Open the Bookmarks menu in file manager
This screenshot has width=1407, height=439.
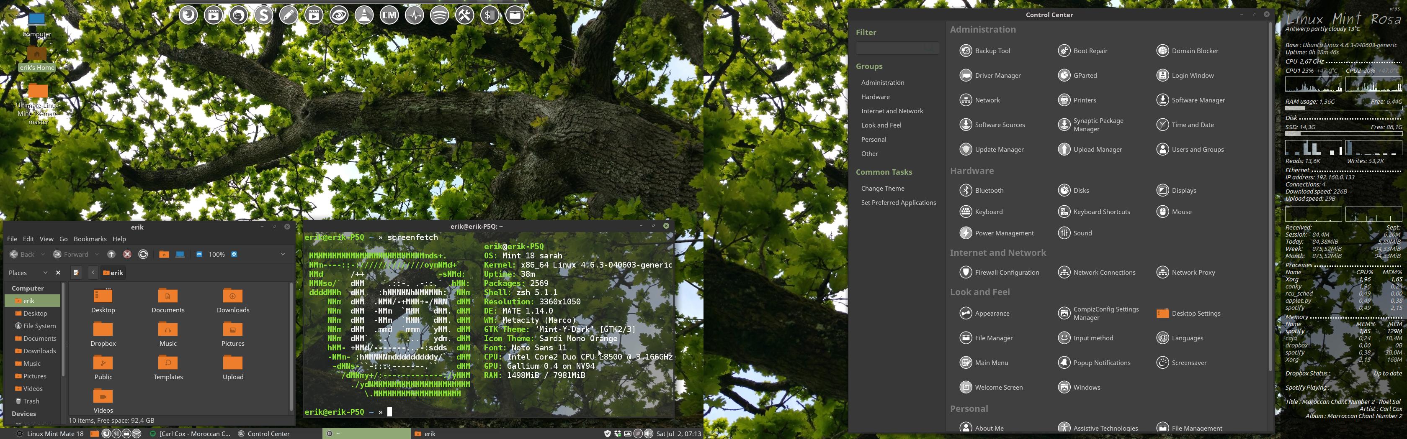(x=90, y=239)
